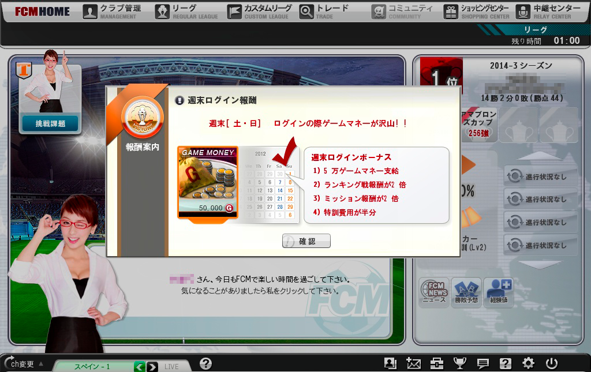Click the power/logout icon
The height and width of the screenshot is (372, 591).
tap(552, 363)
